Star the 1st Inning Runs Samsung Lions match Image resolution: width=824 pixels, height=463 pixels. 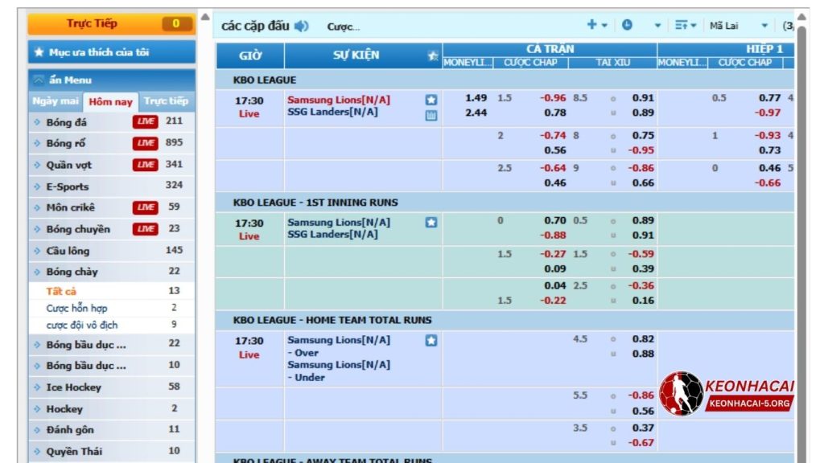pyautogui.click(x=431, y=223)
